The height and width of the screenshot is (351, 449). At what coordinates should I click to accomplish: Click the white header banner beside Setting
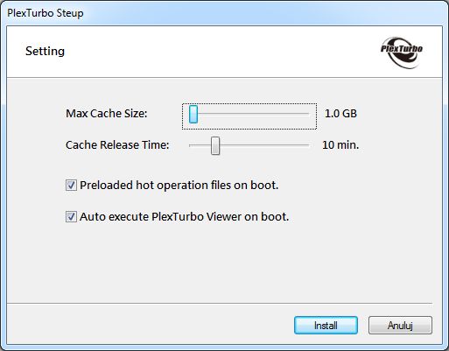[221, 52]
